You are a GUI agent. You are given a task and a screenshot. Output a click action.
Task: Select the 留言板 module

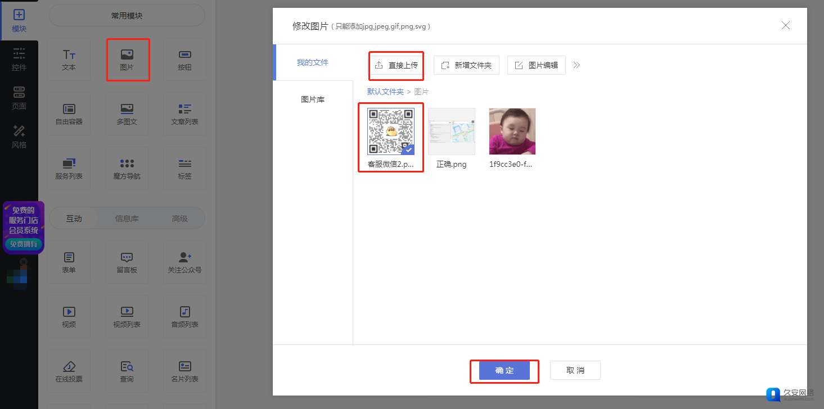pyautogui.click(x=127, y=262)
